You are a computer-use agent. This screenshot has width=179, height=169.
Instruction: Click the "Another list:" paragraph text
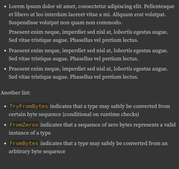(x=16, y=93)
